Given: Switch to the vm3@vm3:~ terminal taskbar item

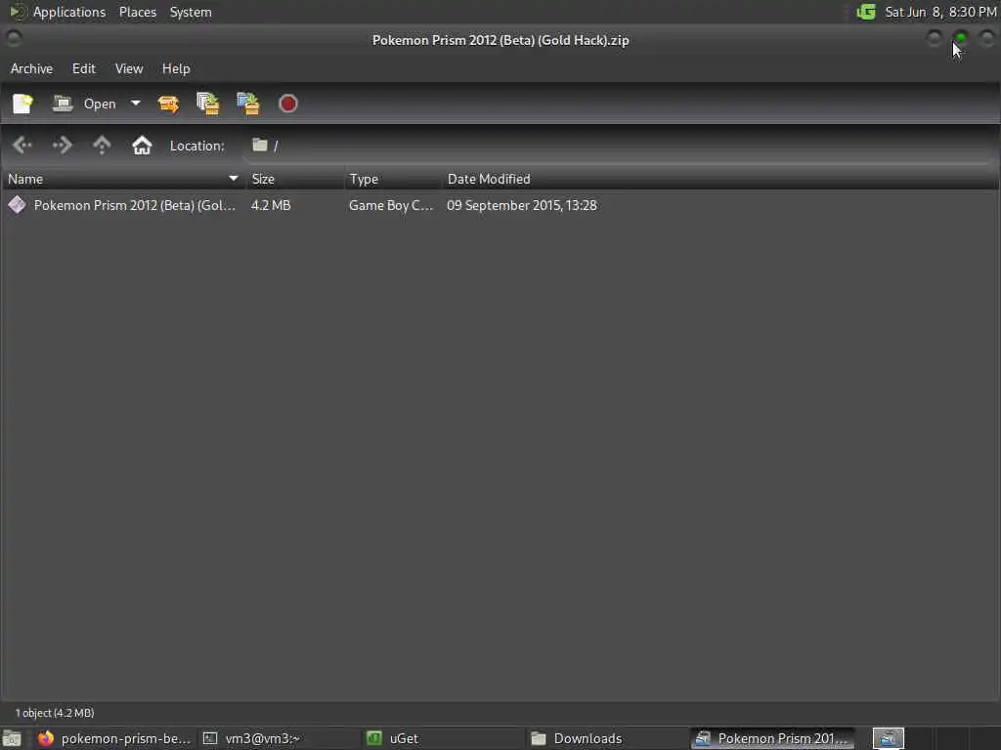Looking at the screenshot, I should (278, 738).
